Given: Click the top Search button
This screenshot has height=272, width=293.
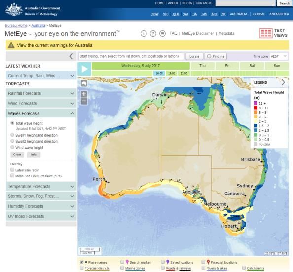Looking at the screenshot, I should [285, 3].
